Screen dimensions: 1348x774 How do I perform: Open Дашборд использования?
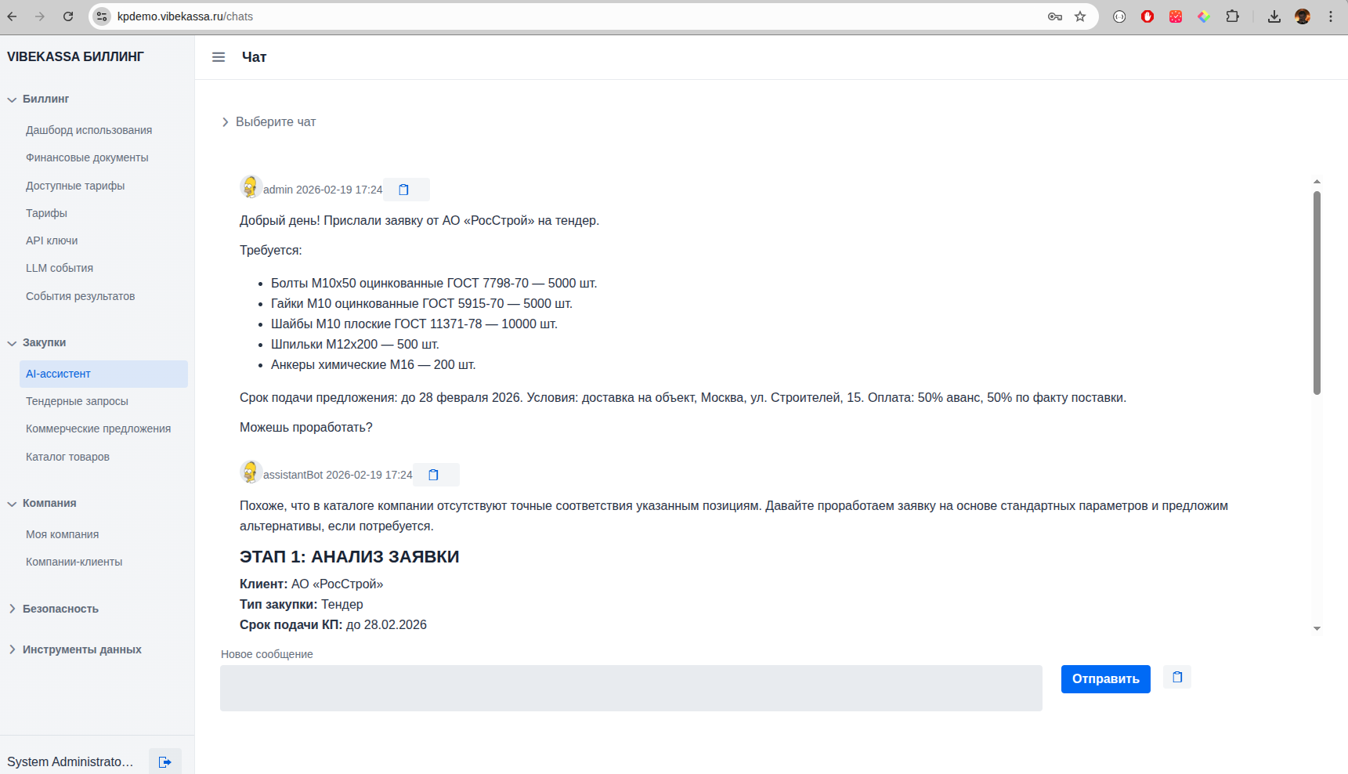tap(89, 130)
